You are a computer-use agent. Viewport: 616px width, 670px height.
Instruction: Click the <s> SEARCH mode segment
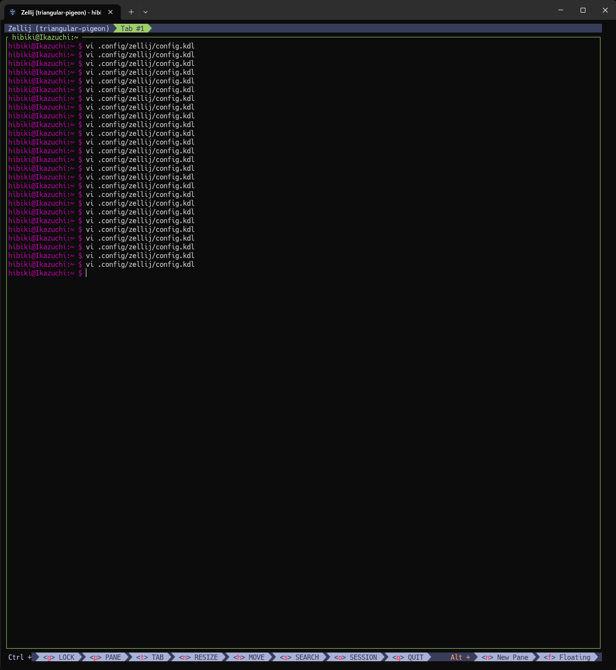299,657
